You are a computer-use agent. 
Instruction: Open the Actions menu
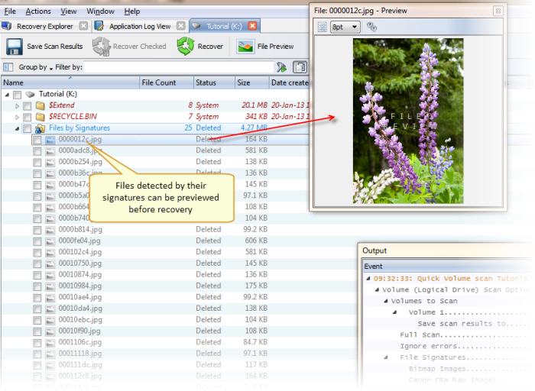[38, 11]
